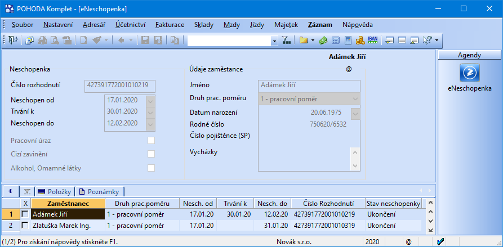The width and height of the screenshot is (503, 247).
Task: Open the Neschopen od date picker
Action: click(150, 100)
